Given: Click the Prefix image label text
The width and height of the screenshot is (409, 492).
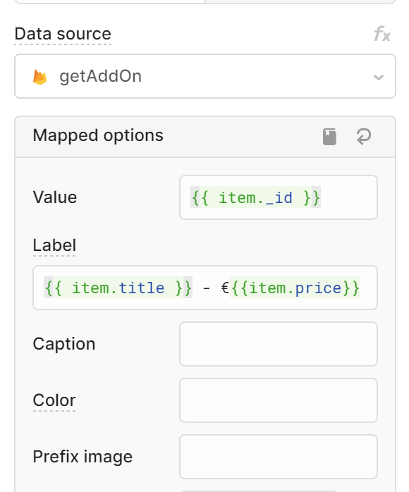Looking at the screenshot, I should (x=83, y=457).
